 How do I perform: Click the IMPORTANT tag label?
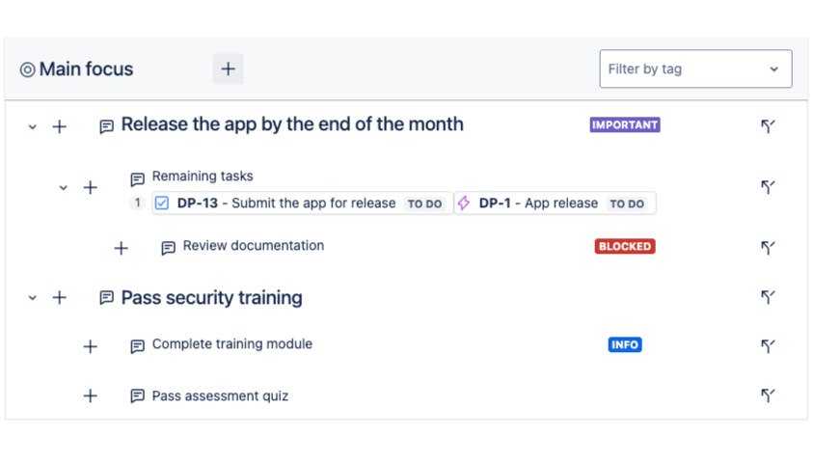625,124
